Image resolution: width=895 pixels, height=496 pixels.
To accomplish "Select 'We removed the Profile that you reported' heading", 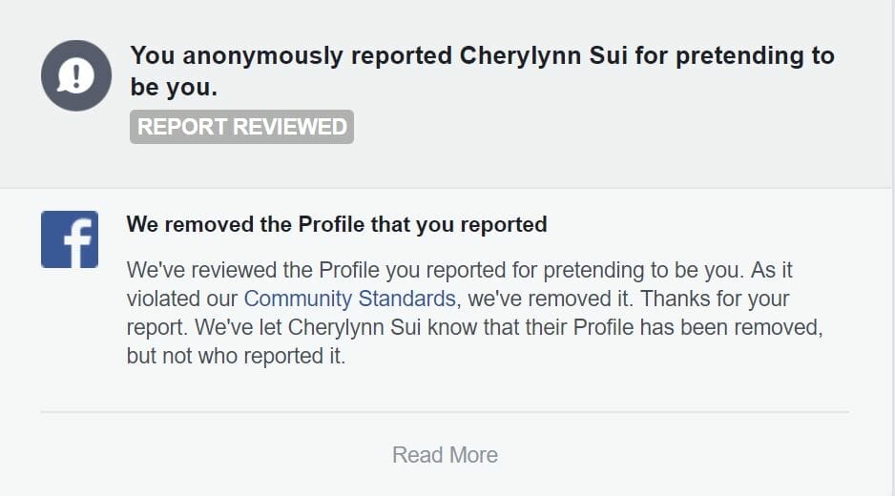I will pos(337,224).
